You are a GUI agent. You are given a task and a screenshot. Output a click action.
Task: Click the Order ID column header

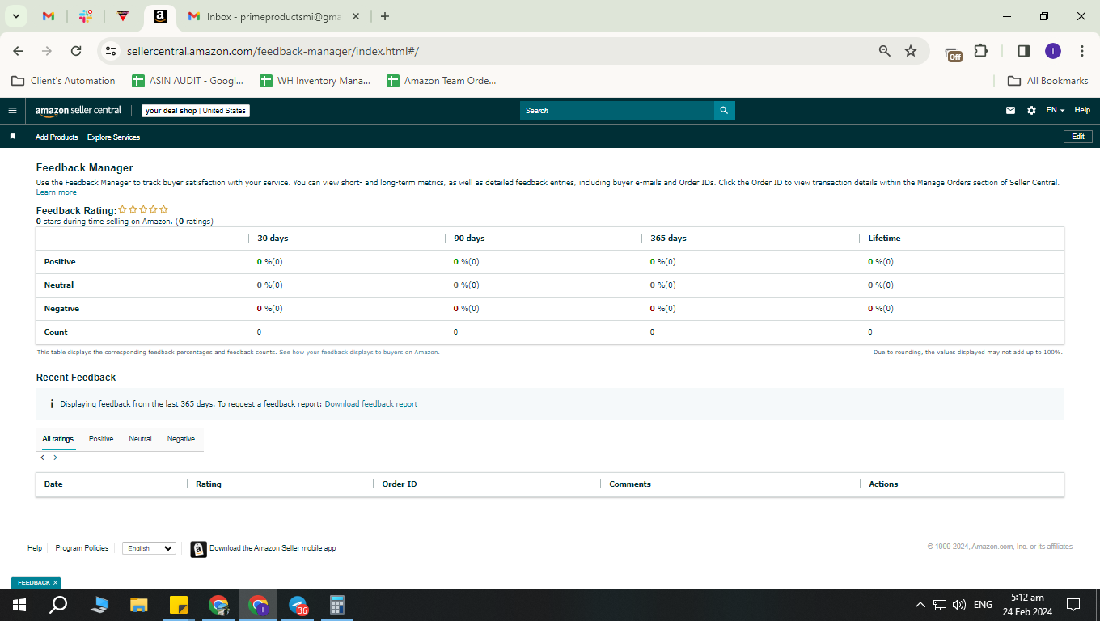pos(400,484)
